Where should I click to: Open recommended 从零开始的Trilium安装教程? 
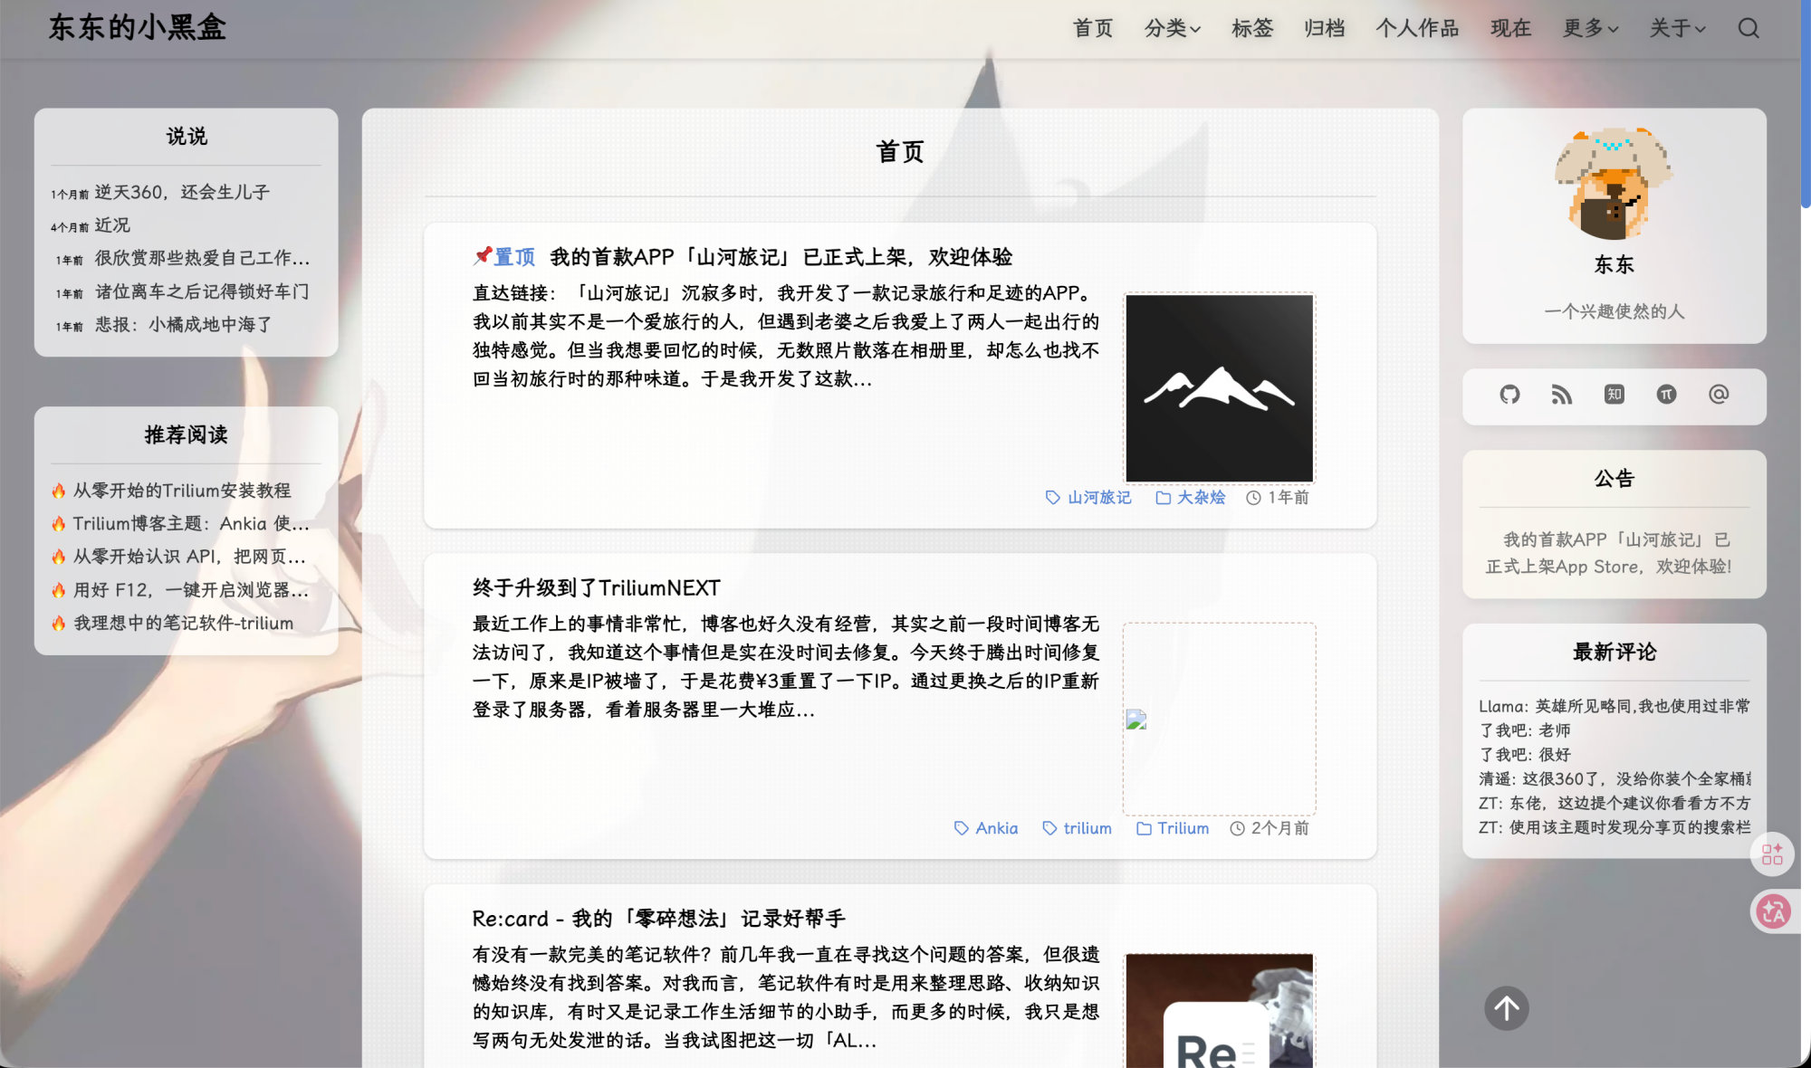click(181, 491)
